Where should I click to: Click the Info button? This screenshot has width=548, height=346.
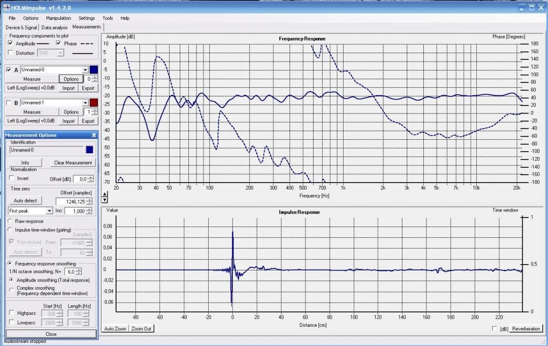(x=25, y=163)
